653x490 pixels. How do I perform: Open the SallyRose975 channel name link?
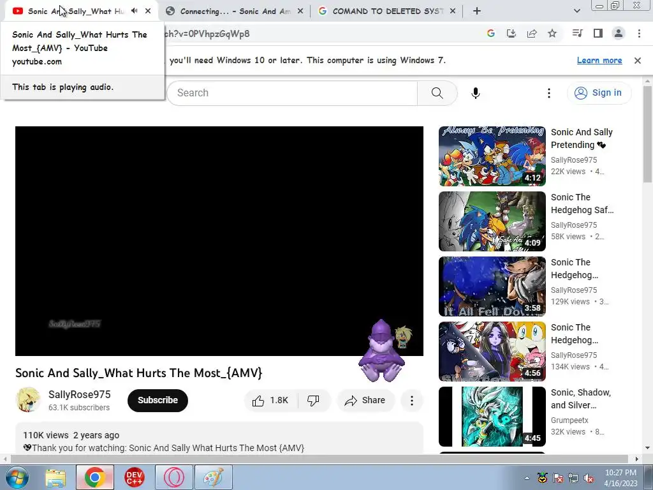pos(80,394)
